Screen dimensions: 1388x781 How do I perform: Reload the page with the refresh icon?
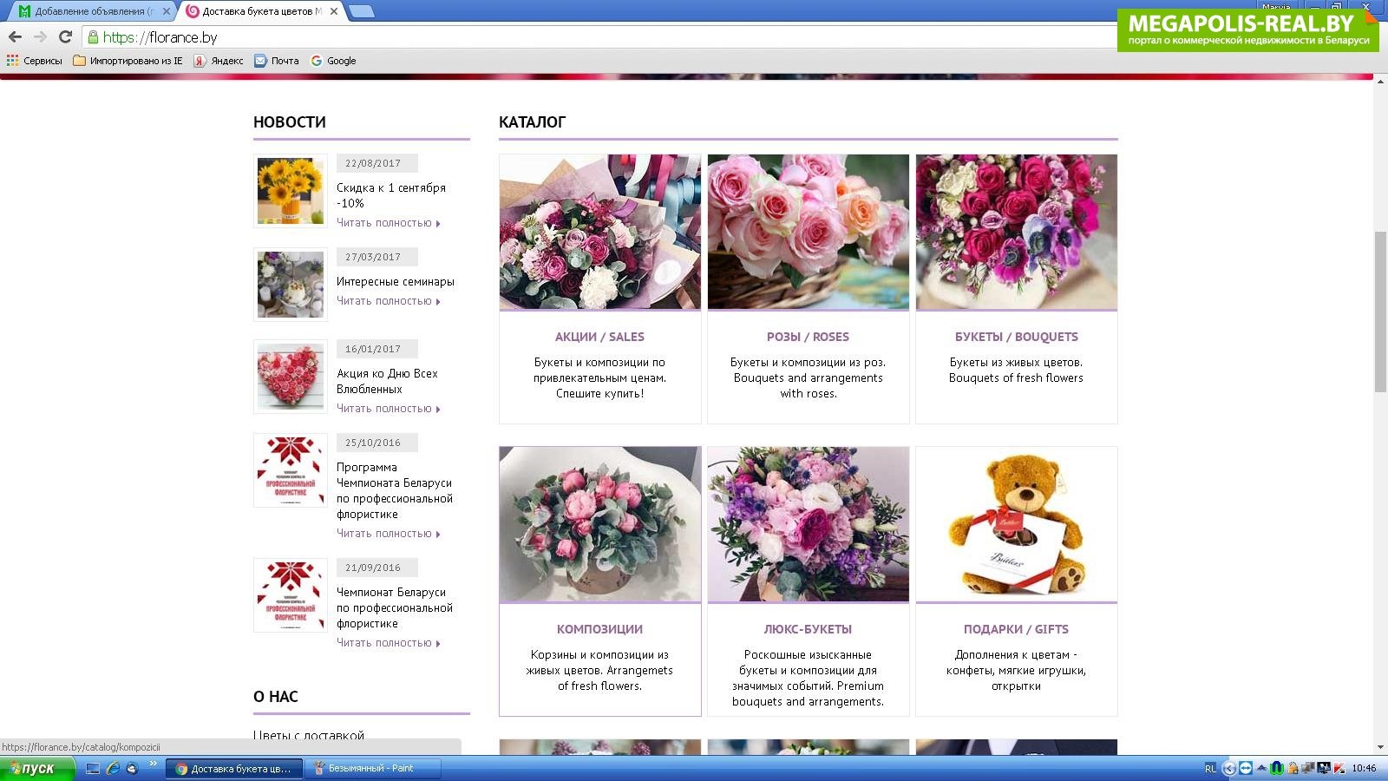click(x=65, y=36)
